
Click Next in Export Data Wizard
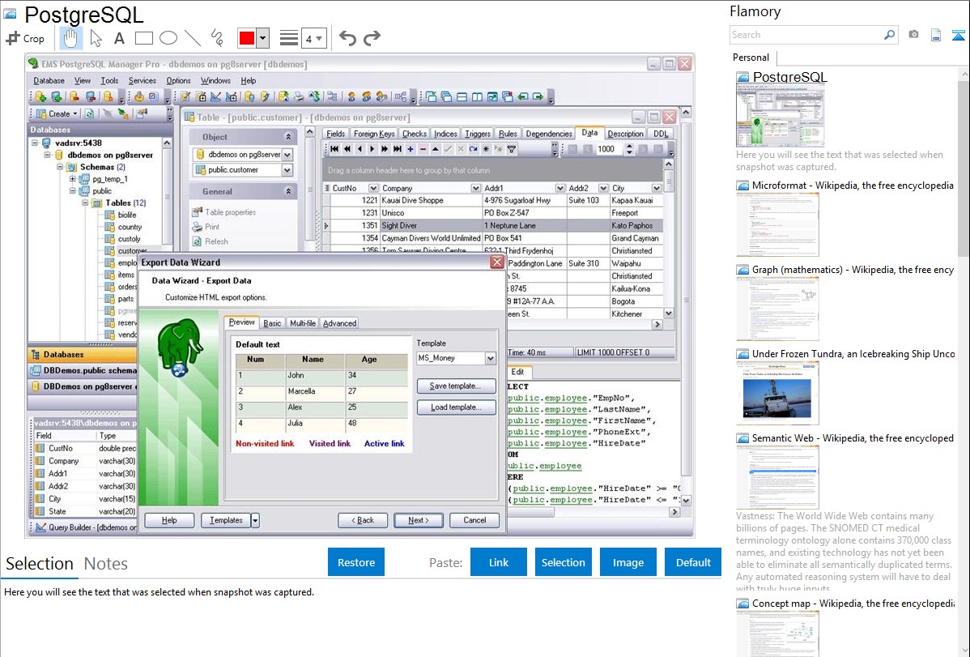(x=418, y=520)
